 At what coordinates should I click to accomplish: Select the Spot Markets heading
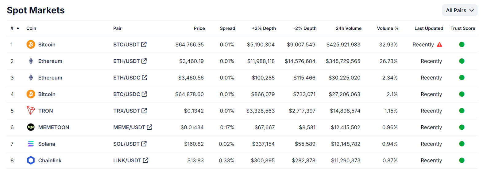36,10
